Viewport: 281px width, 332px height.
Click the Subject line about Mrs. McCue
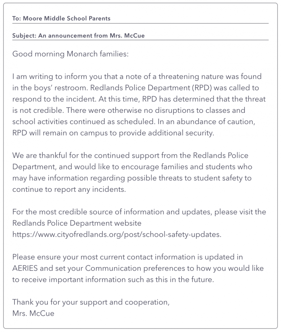[78, 36]
